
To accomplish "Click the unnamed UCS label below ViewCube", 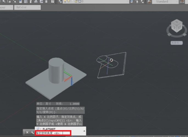I will pos(175,43).
